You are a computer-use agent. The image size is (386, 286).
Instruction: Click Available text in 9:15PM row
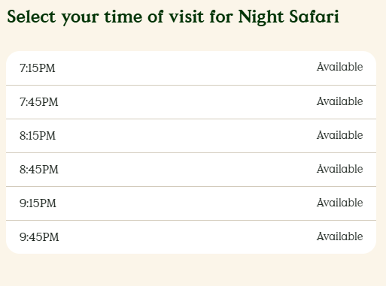[339, 203]
